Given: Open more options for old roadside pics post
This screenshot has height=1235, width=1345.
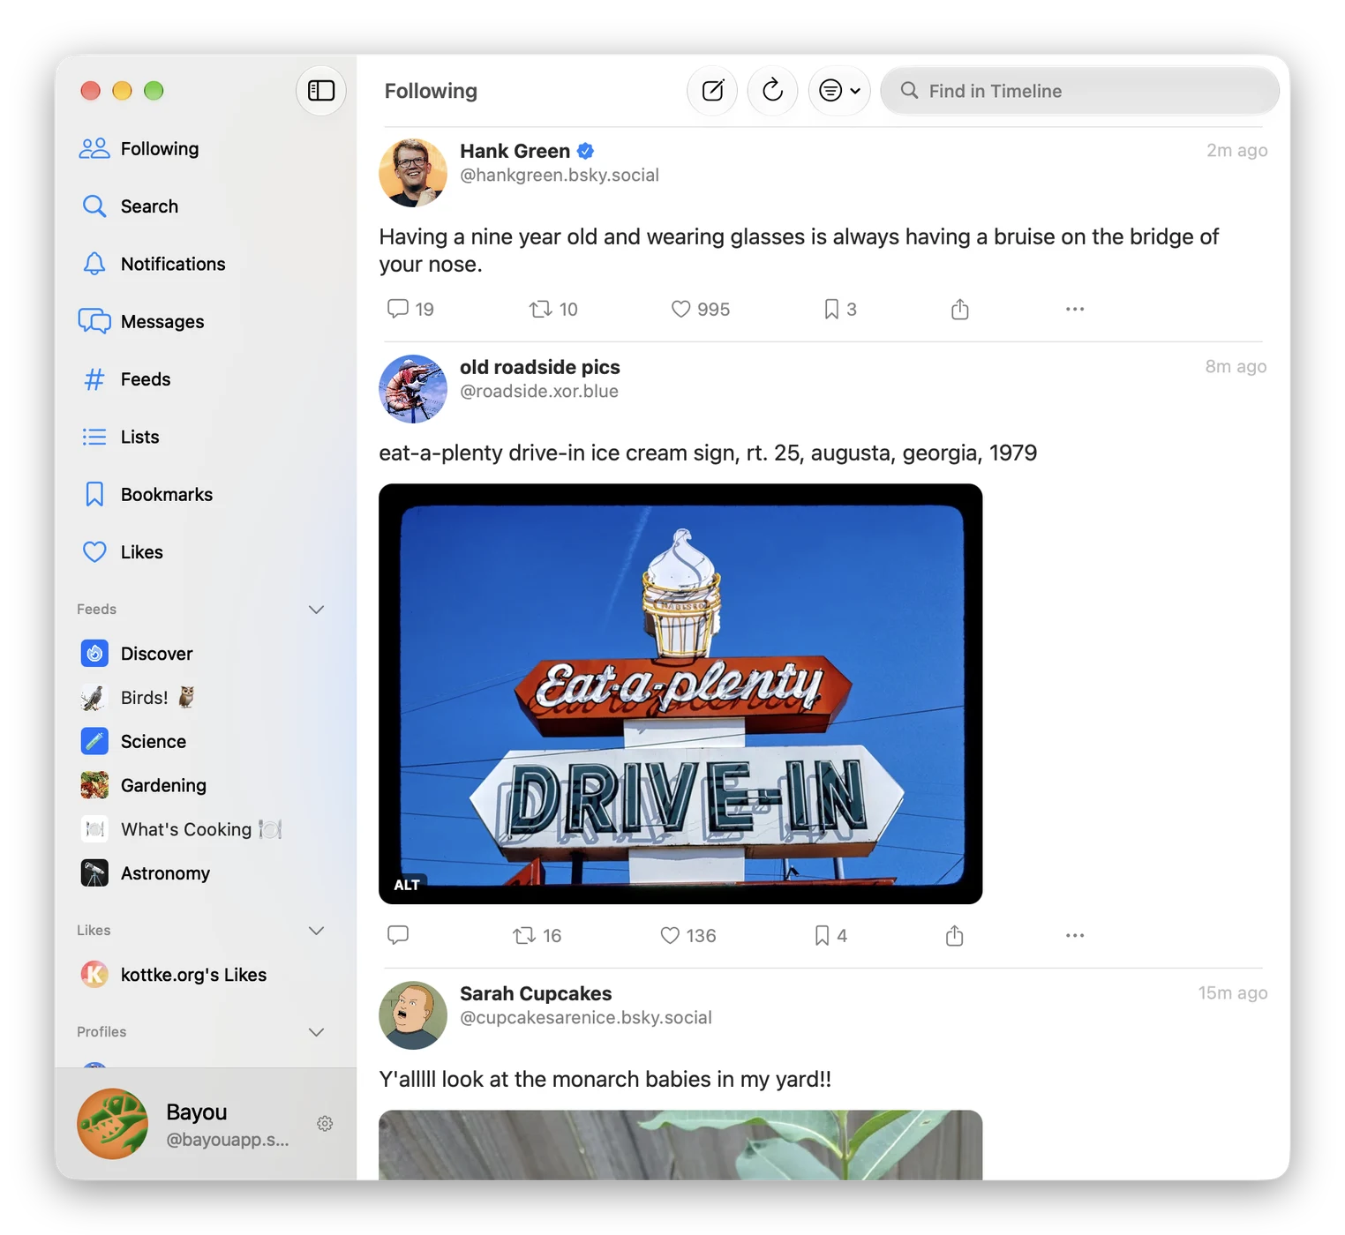Looking at the screenshot, I should [x=1075, y=936].
